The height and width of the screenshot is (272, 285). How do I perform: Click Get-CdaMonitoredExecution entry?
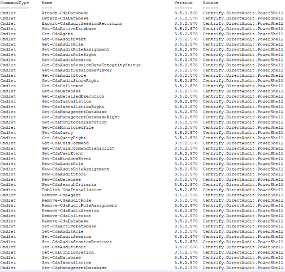tap(74, 122)
